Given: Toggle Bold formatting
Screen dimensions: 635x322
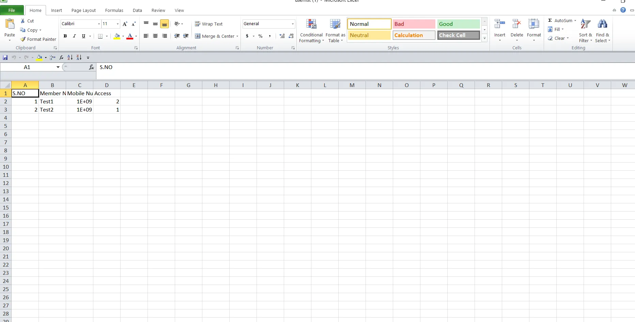Looking at the screenshot, I should (65, 36).
